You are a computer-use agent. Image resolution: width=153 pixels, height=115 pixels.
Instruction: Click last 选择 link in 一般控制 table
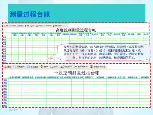(5, 106)
